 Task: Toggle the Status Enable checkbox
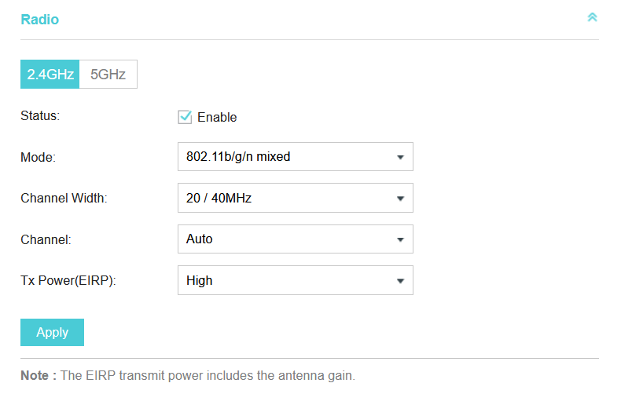(x=186, y=117)
